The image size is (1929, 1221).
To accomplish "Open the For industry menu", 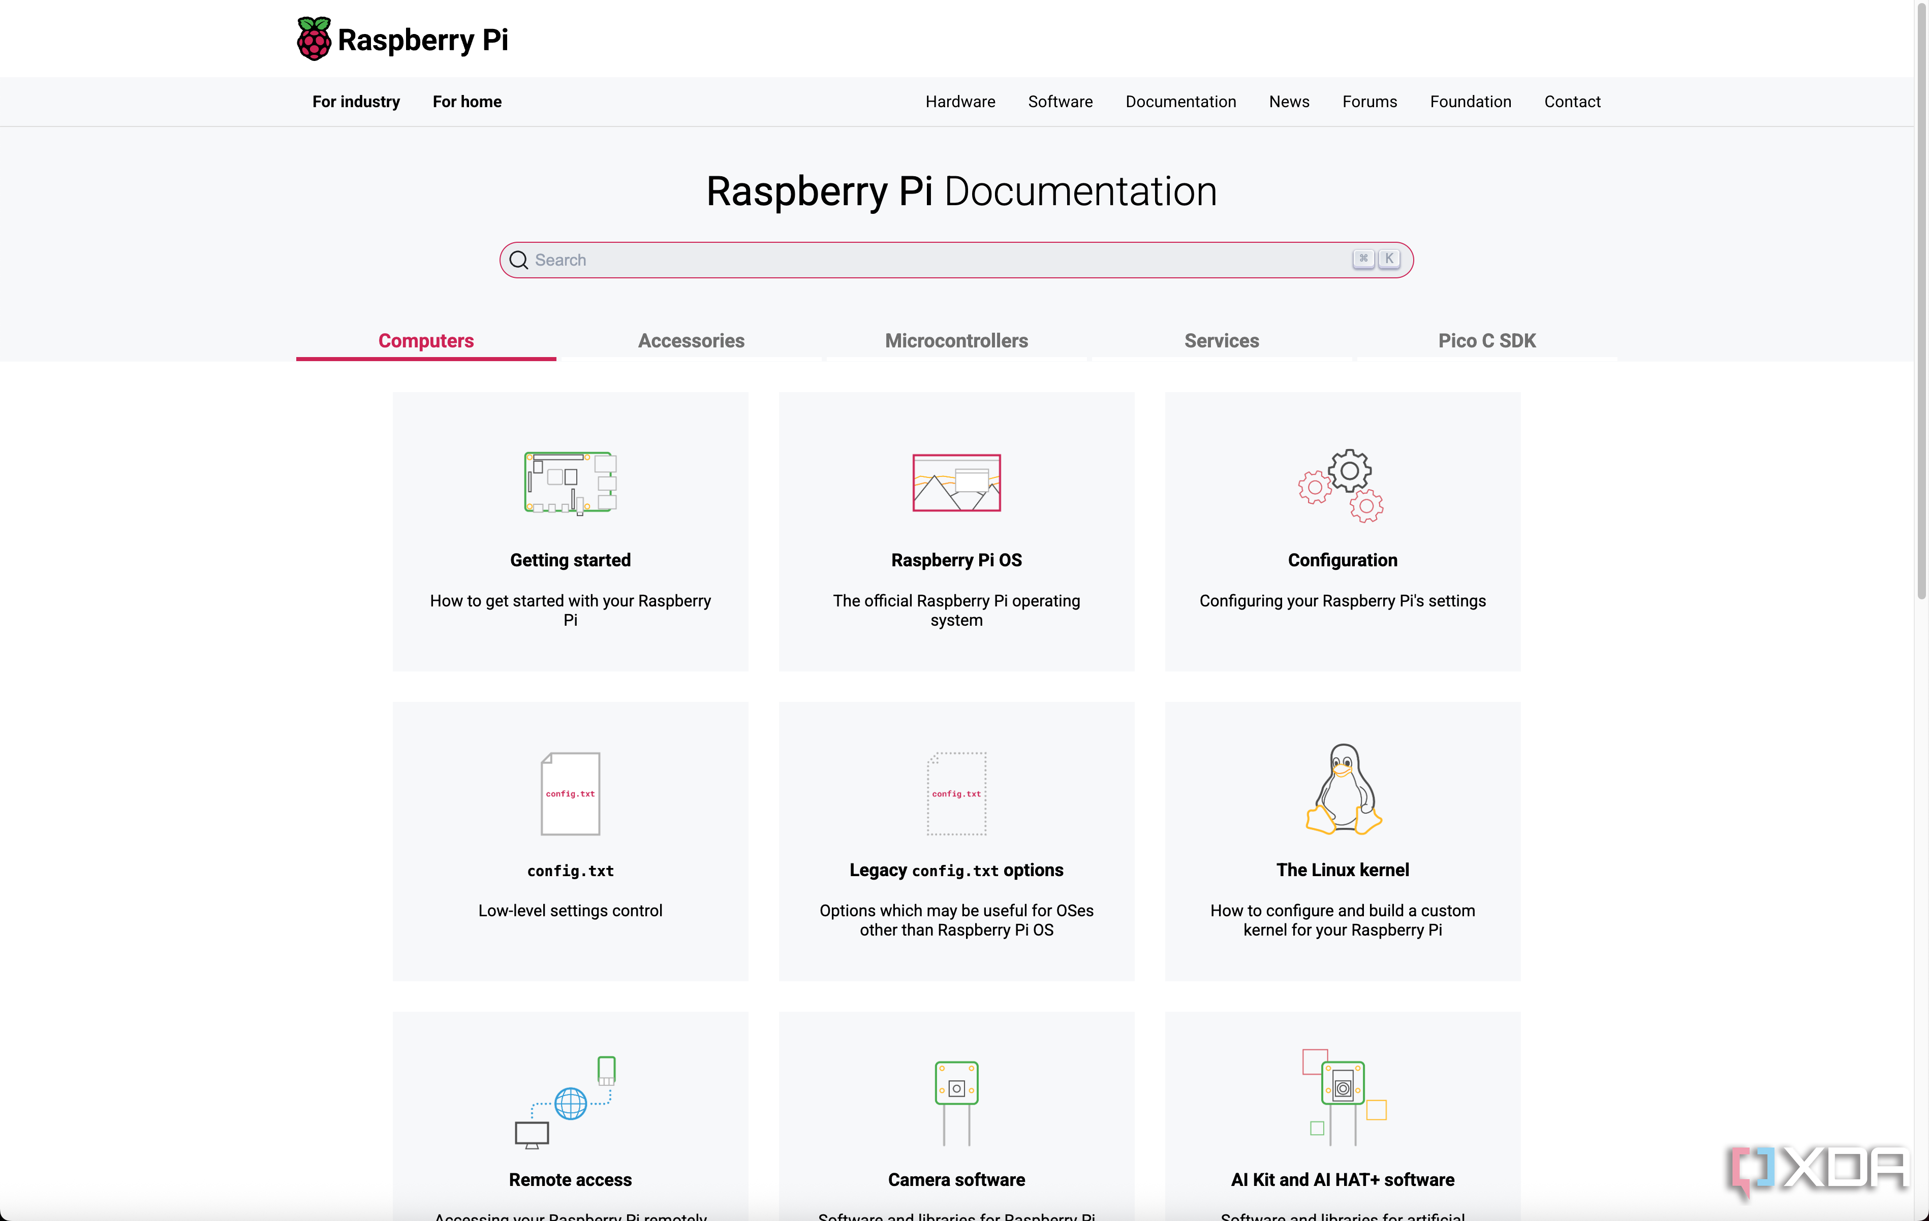I will (x=356, y=102).
